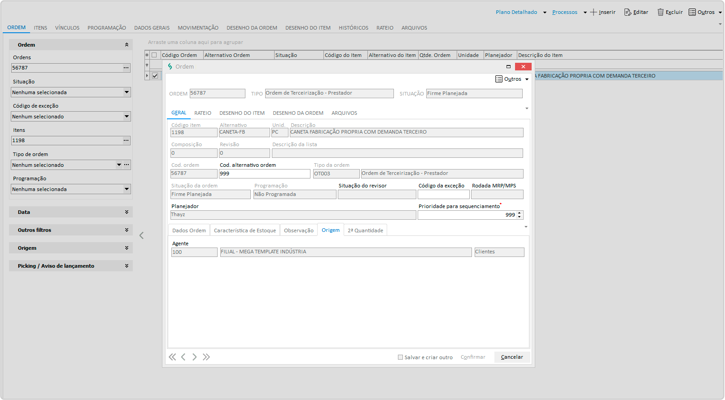Click the Inserir plus icon
The height and width of the screenshot is (400, 725).
click(x=594, y=12)
